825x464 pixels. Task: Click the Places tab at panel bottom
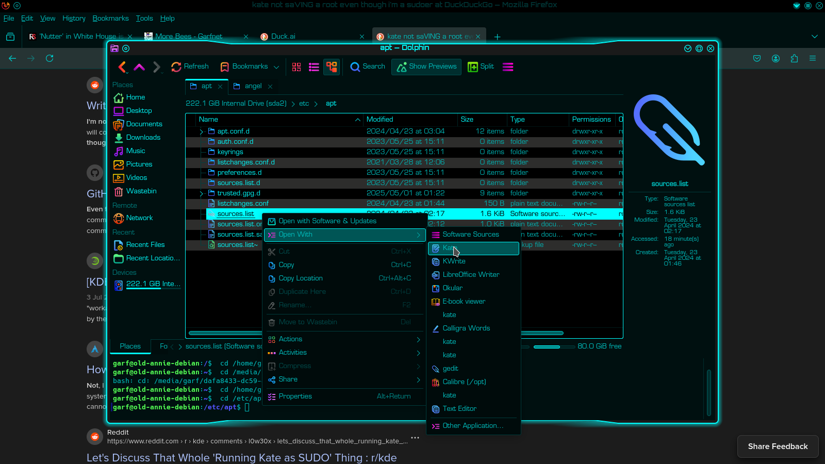point(130,346)
